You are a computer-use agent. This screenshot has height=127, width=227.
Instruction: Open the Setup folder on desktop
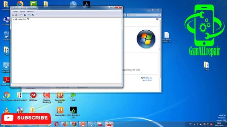(x=206, y=66)
